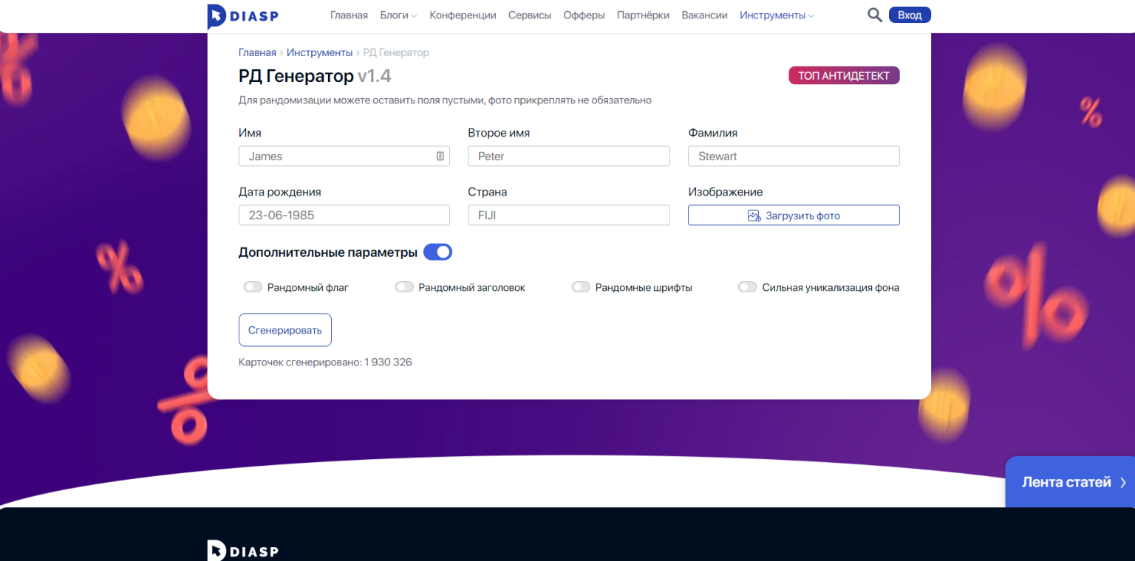Open Конференции menu item
Image resolution: width=1135 pixels, height=561 pixels.
(463, 16)
